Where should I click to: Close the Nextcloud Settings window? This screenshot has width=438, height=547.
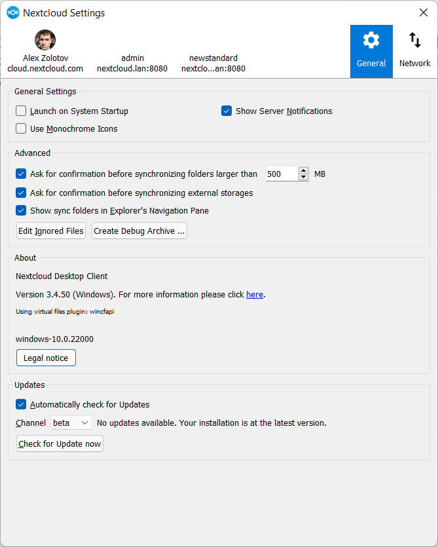point(424,12)
